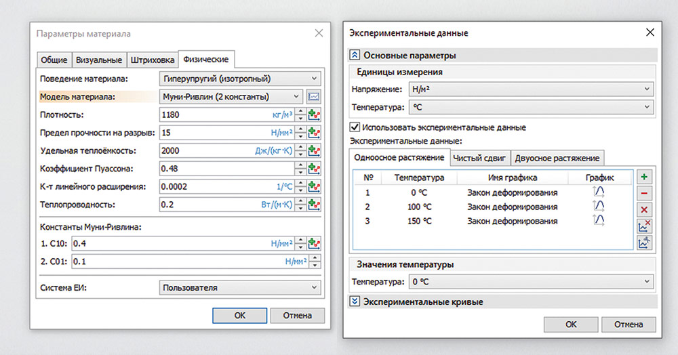Remove a row with red minus icon

644,193
